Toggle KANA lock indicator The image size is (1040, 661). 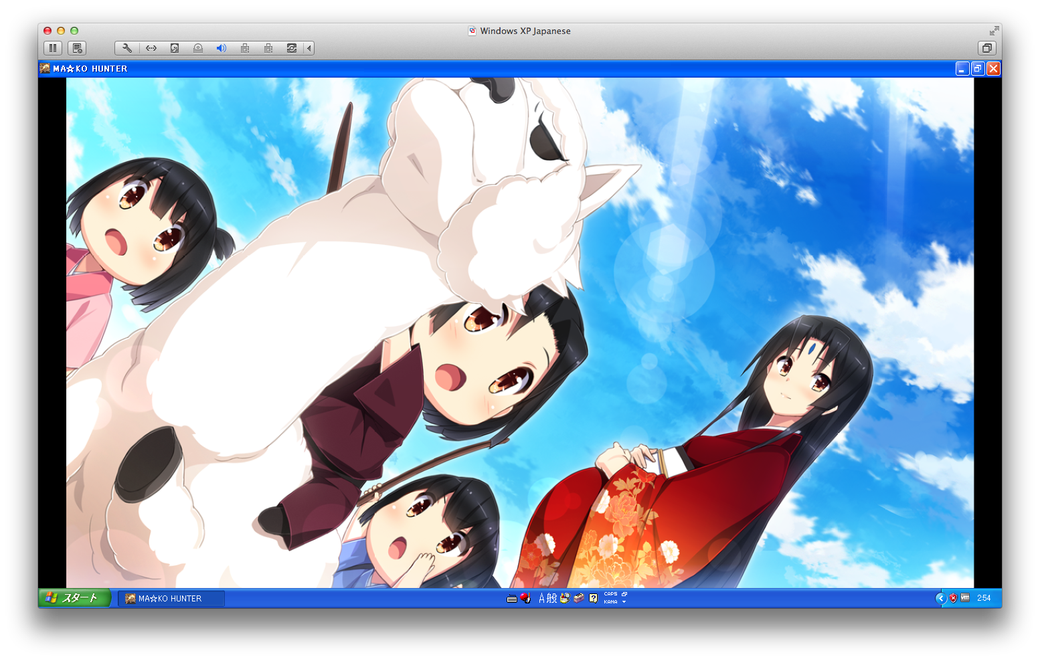tap(610, 602)
